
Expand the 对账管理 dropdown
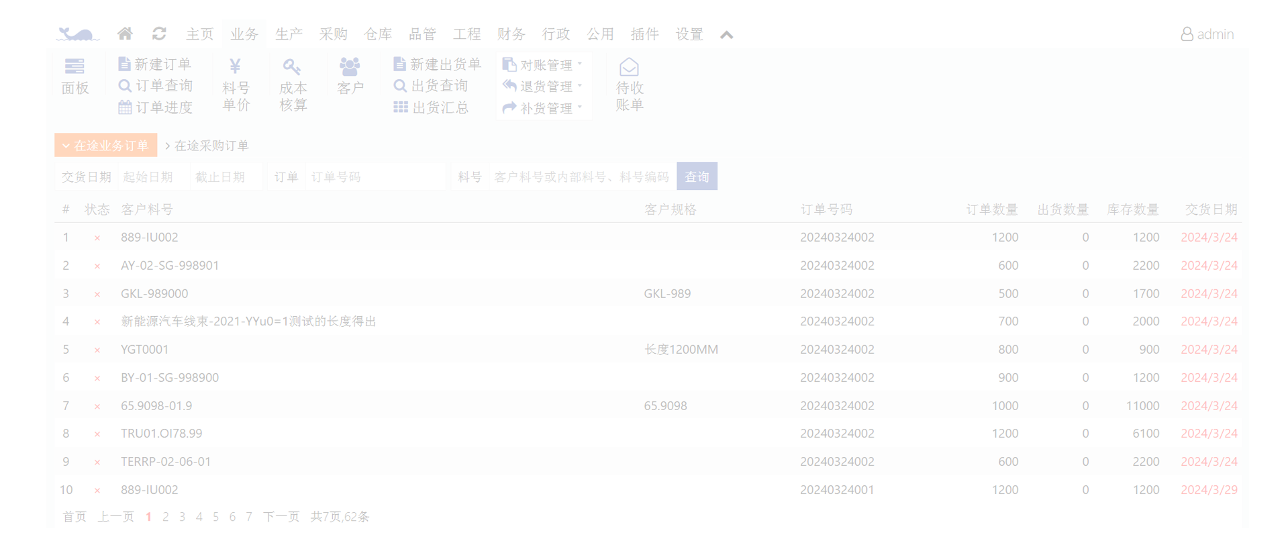point(543,65)
